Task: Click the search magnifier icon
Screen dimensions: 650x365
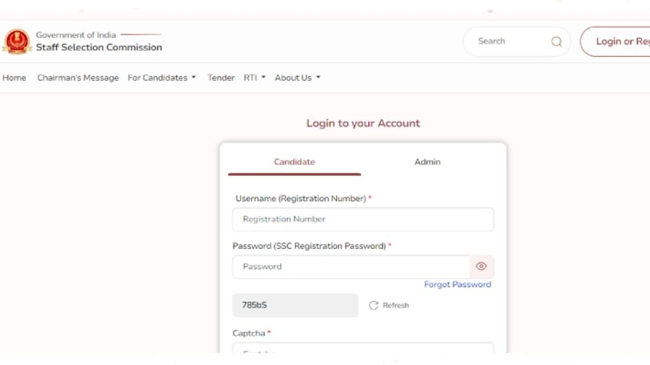Action: coord(557,42)
